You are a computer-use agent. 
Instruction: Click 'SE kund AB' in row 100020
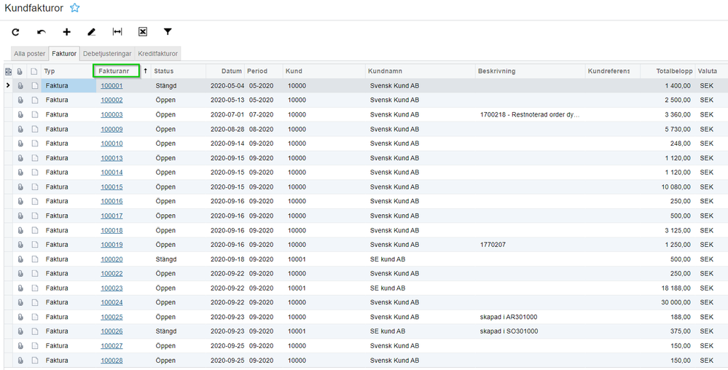388,259
